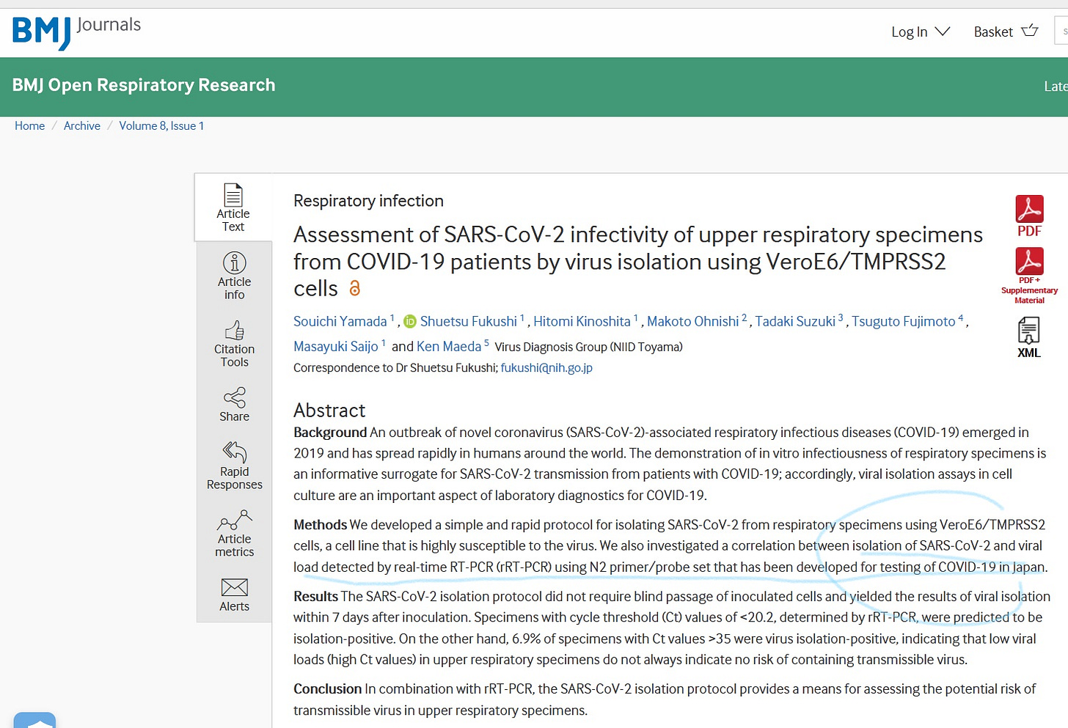Screen dimensions: 1068x728
Task: Click the Alerts envelope icon
Action: pyautogui.click(x=235, y=587)
